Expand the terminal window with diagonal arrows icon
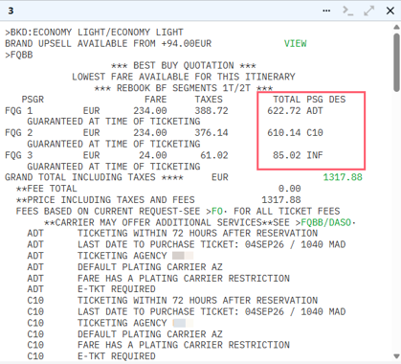This screenshot has width=401, height=364. coord(368,11)
